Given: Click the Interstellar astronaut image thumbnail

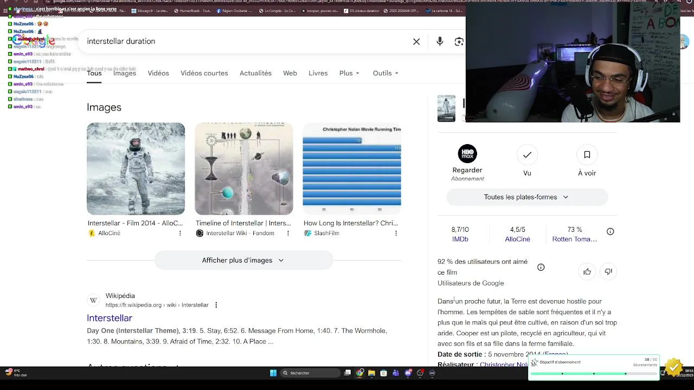Looking at the screenshot, I should pos(136,168).
